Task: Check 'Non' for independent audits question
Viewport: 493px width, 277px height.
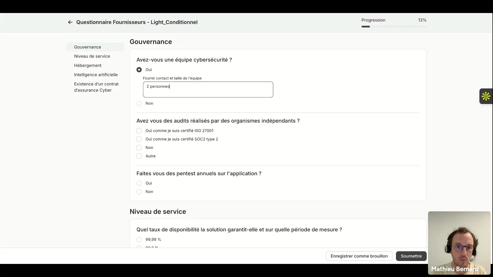Action: coord(139,148)
